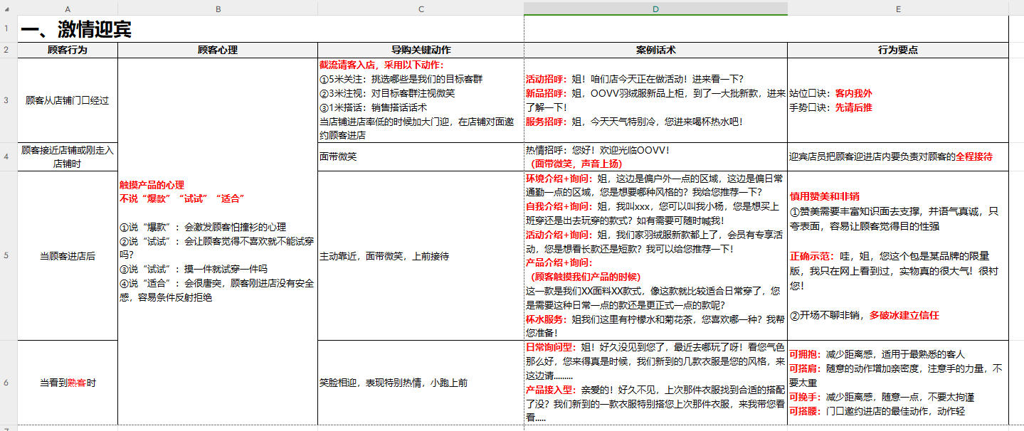Select cell 当看到熟客时
1024x431 pixels.
[x=68, y=383]
